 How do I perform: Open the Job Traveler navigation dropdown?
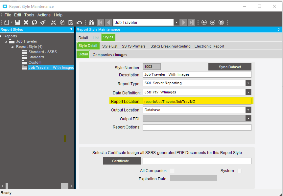176,23
